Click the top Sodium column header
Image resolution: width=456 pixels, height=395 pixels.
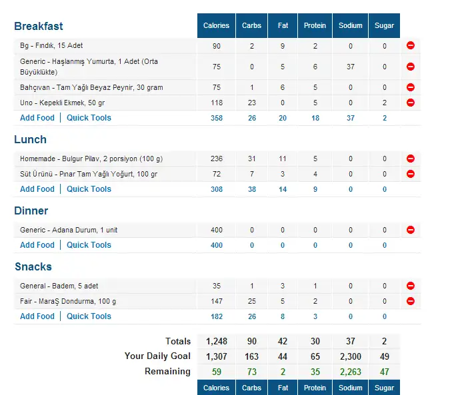pyautogui.click(x=351, y=25)
